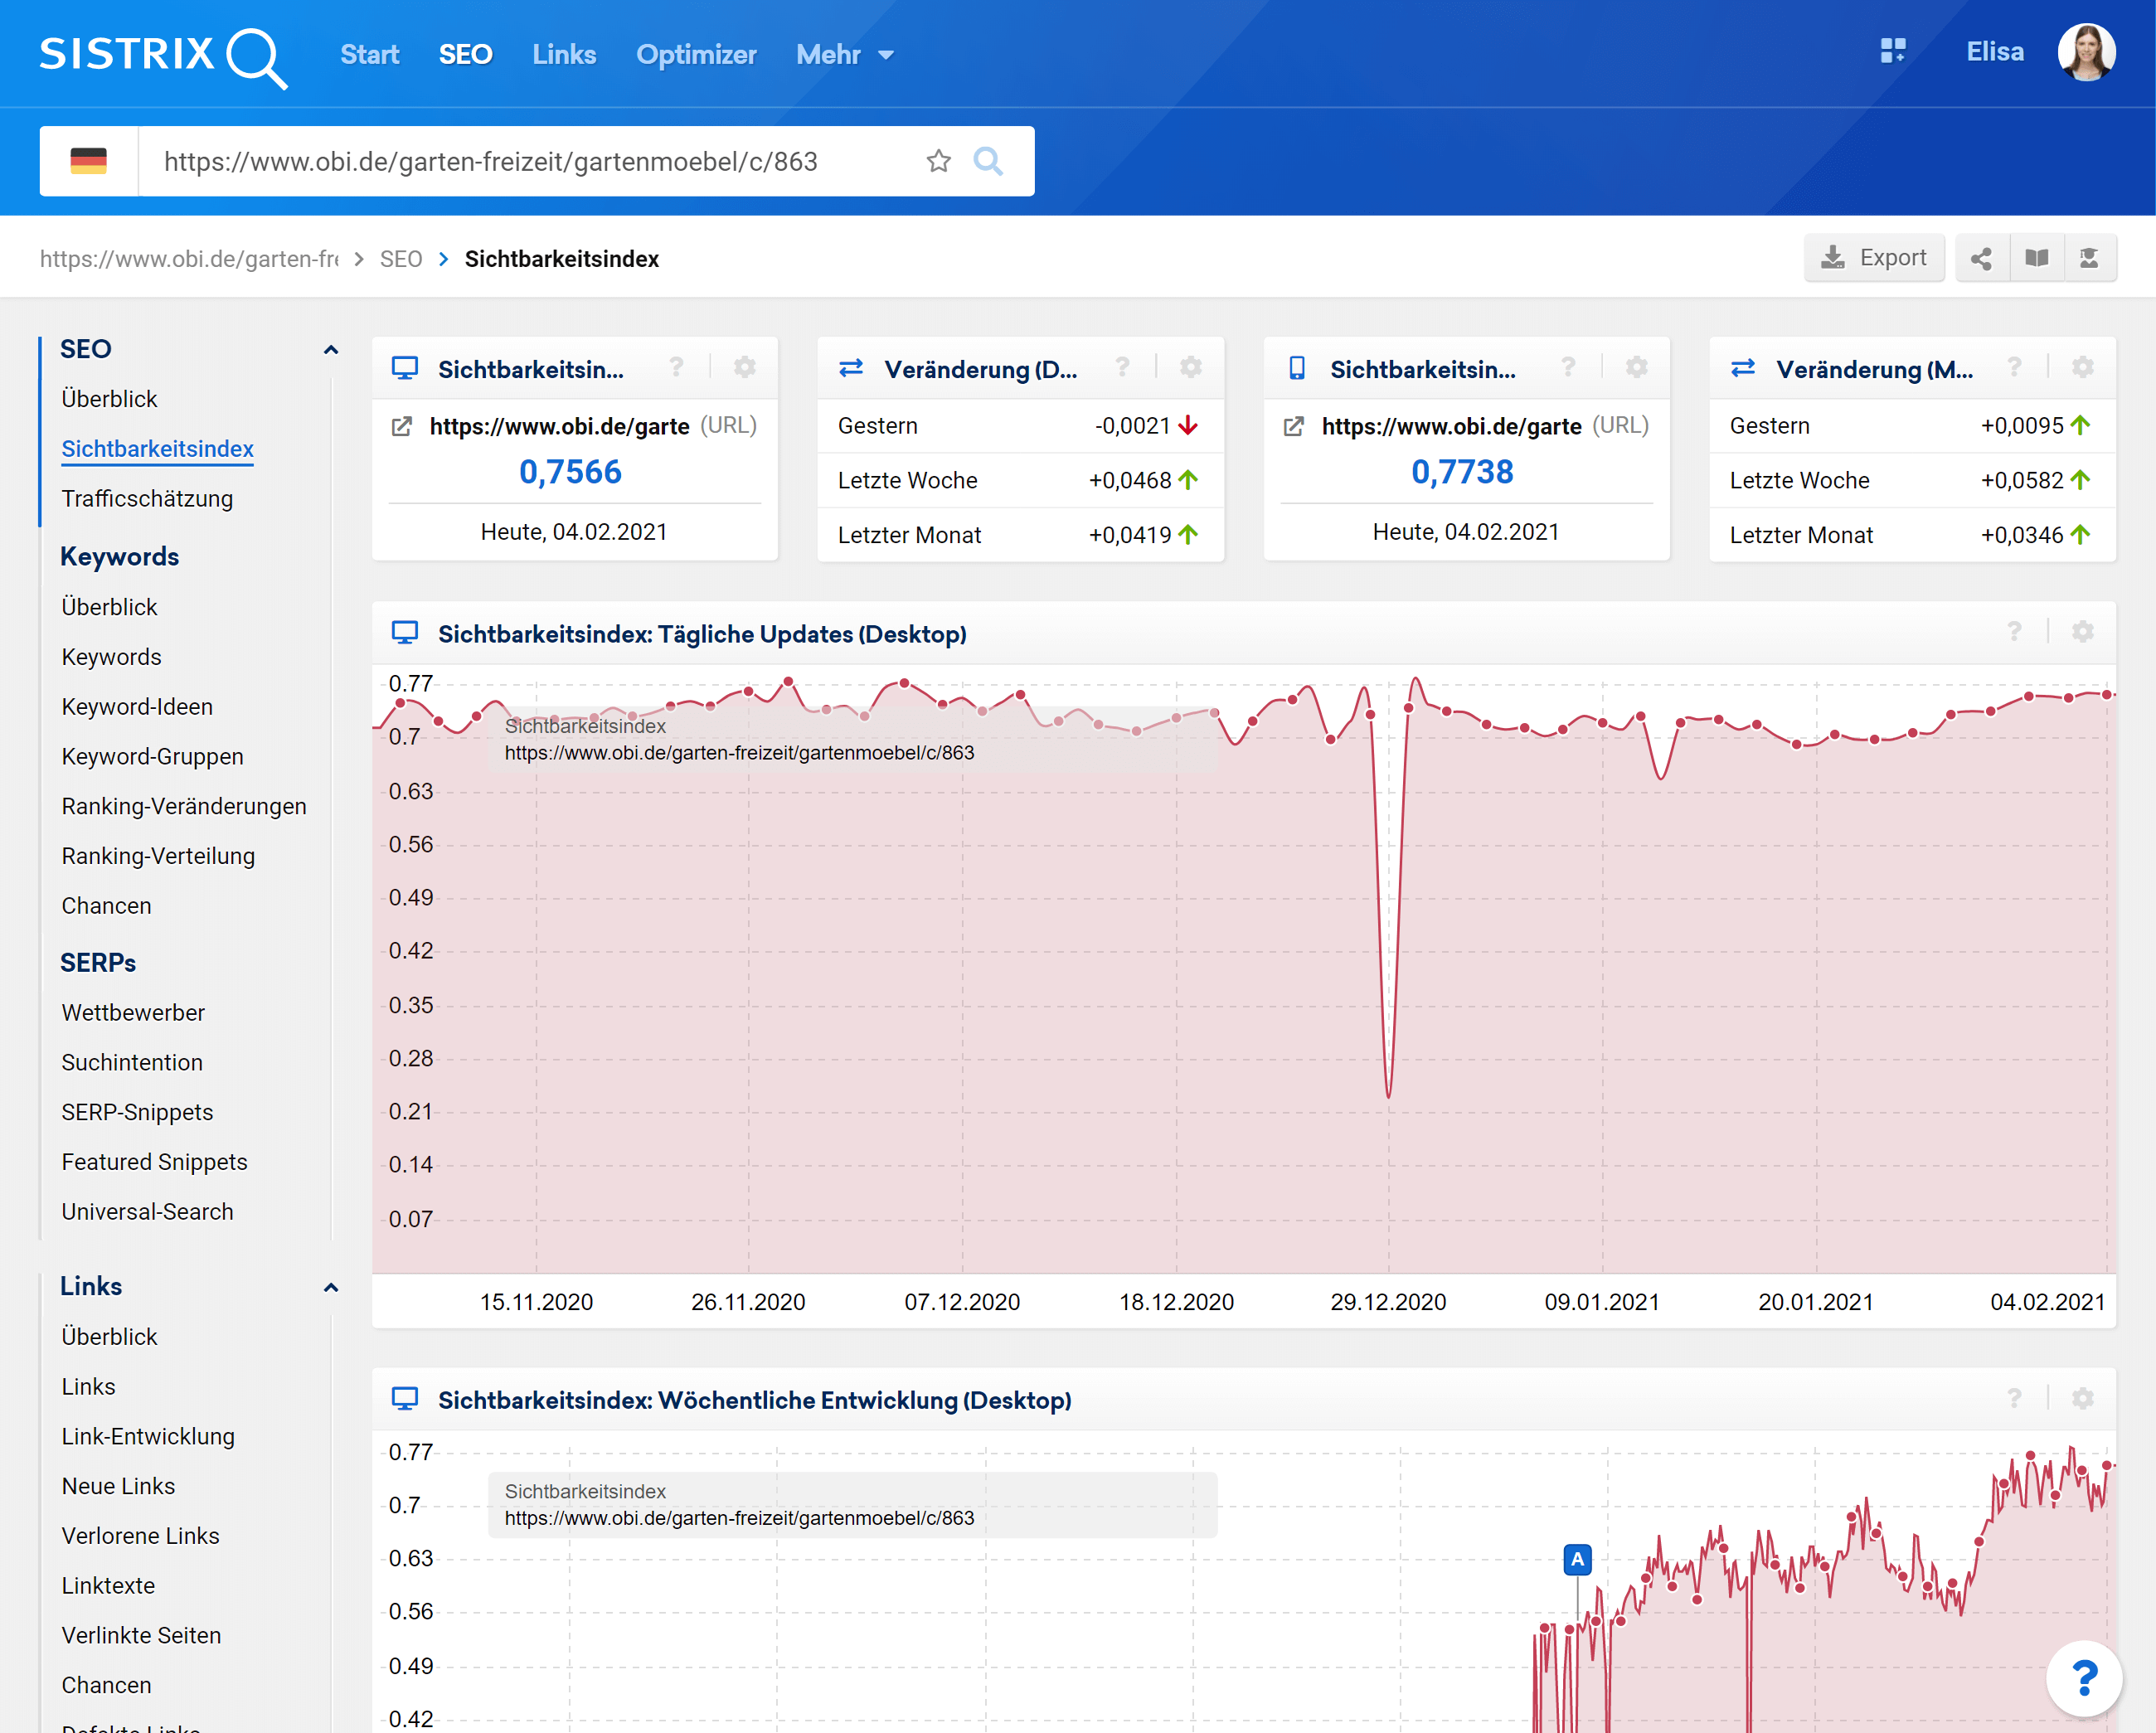This screenshot has width=2156, height=1733.
Task: Click help question mark on Wöchentliche Entwicklung chart
Action: click(2014, 1398)
